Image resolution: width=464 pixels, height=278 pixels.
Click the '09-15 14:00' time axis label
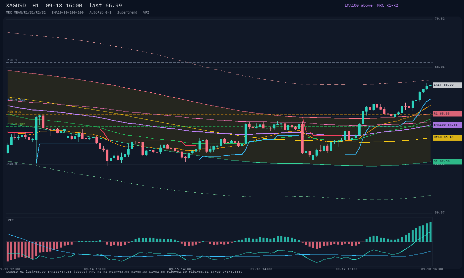[180, 269]
